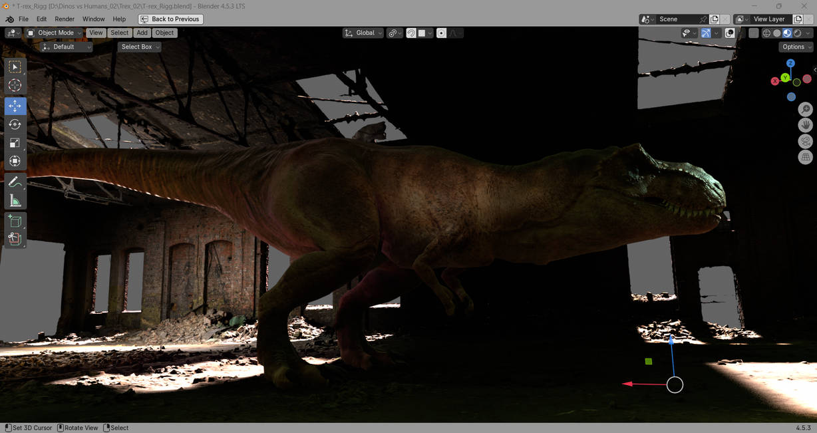Viewport: 817px width, 433px height.
Task: Switch to rendered viewport shading
Action: (x=797, y=33)
